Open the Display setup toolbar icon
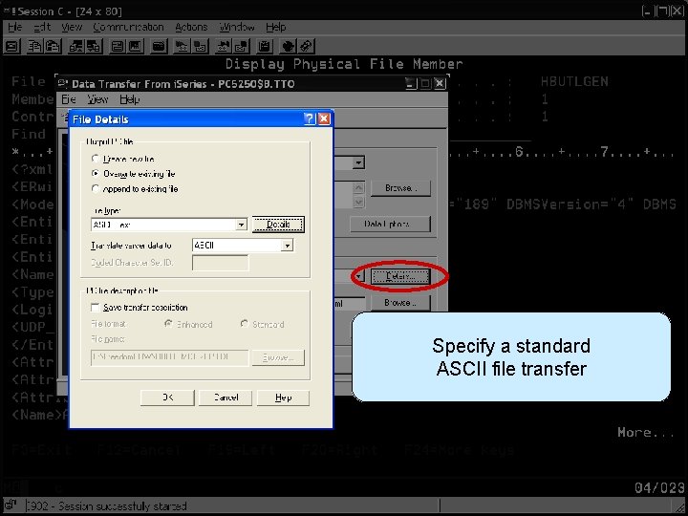The image size is (688, 516). tap(118, 46)
